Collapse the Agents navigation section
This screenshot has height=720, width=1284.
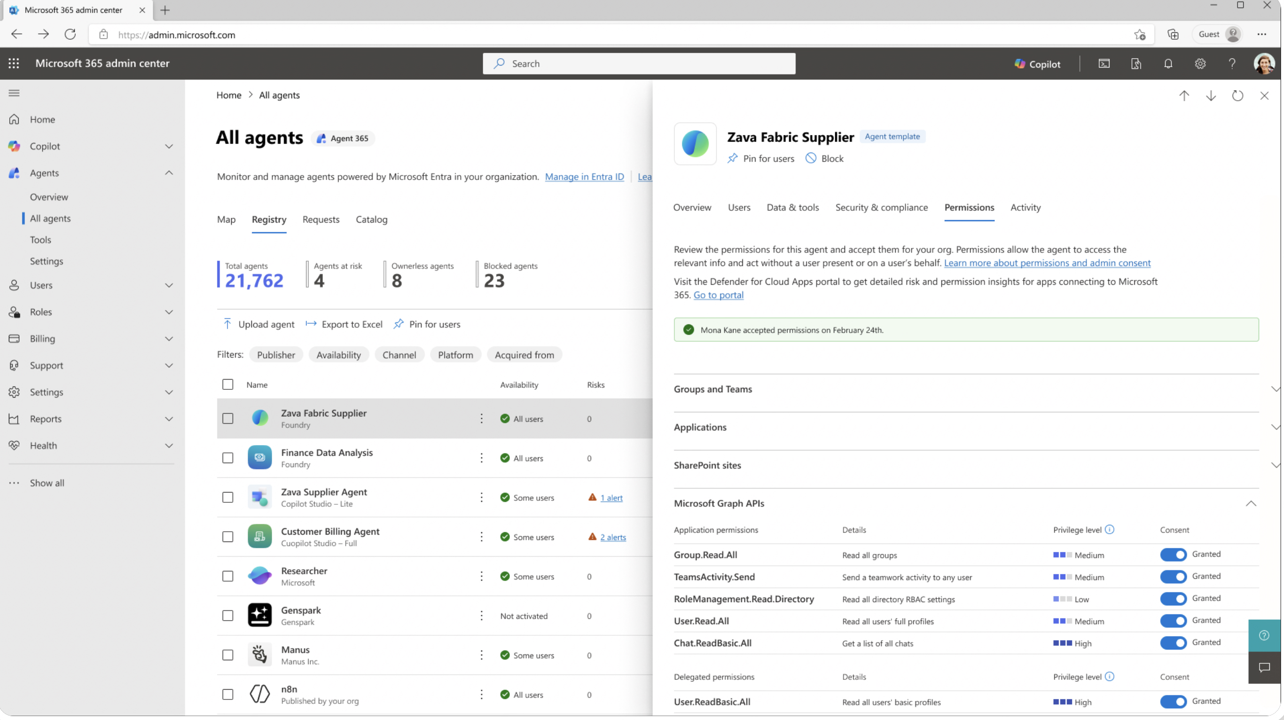click(x=169, y=173)
